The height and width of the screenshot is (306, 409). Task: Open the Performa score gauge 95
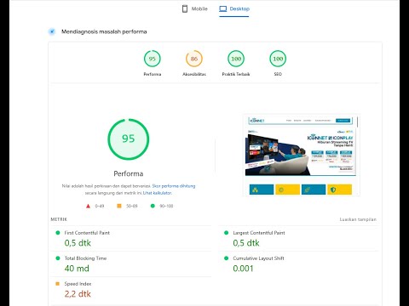153,59
